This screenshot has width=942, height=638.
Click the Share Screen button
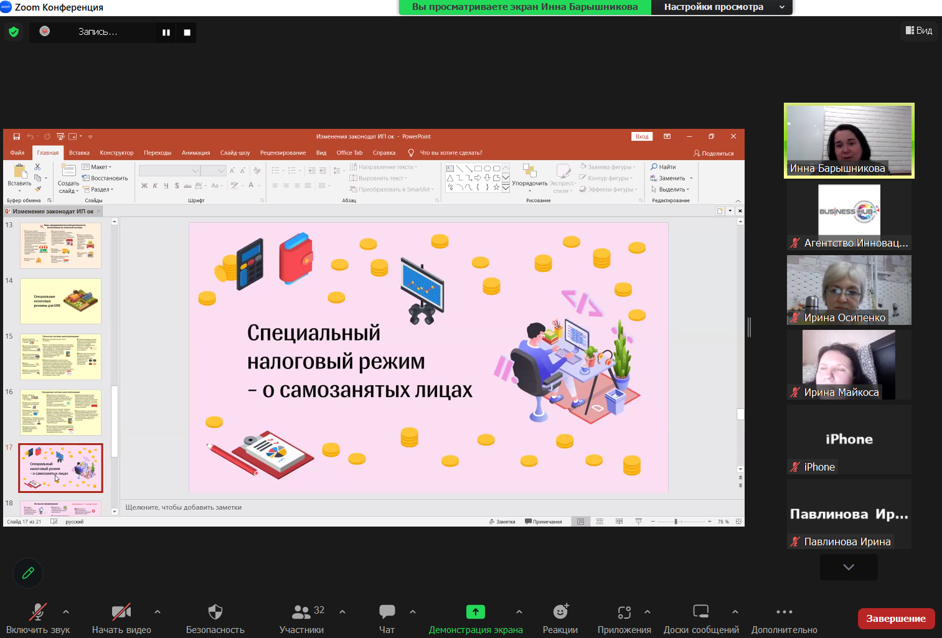click(x=476, y=619)
